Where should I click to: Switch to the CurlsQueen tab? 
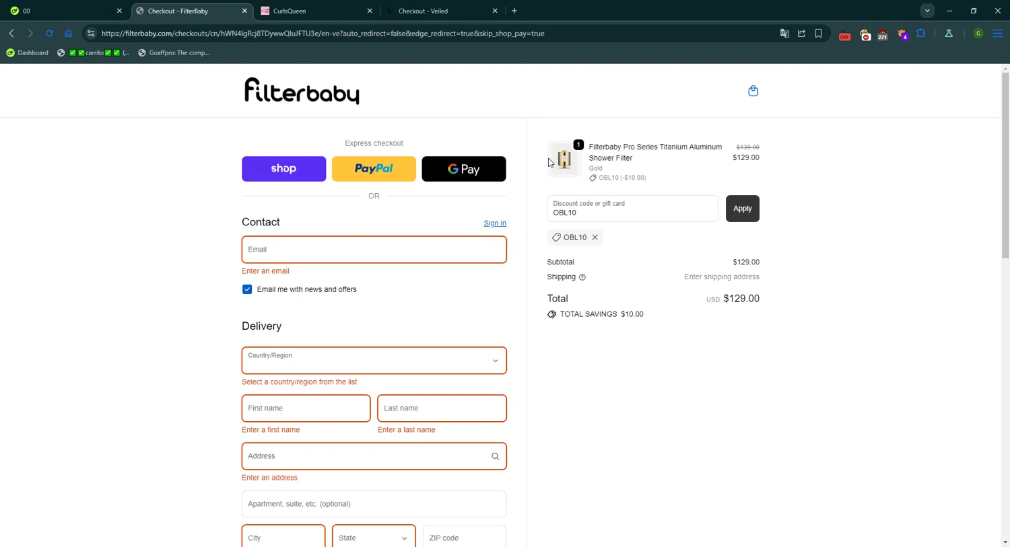click(x=316, y=11)
